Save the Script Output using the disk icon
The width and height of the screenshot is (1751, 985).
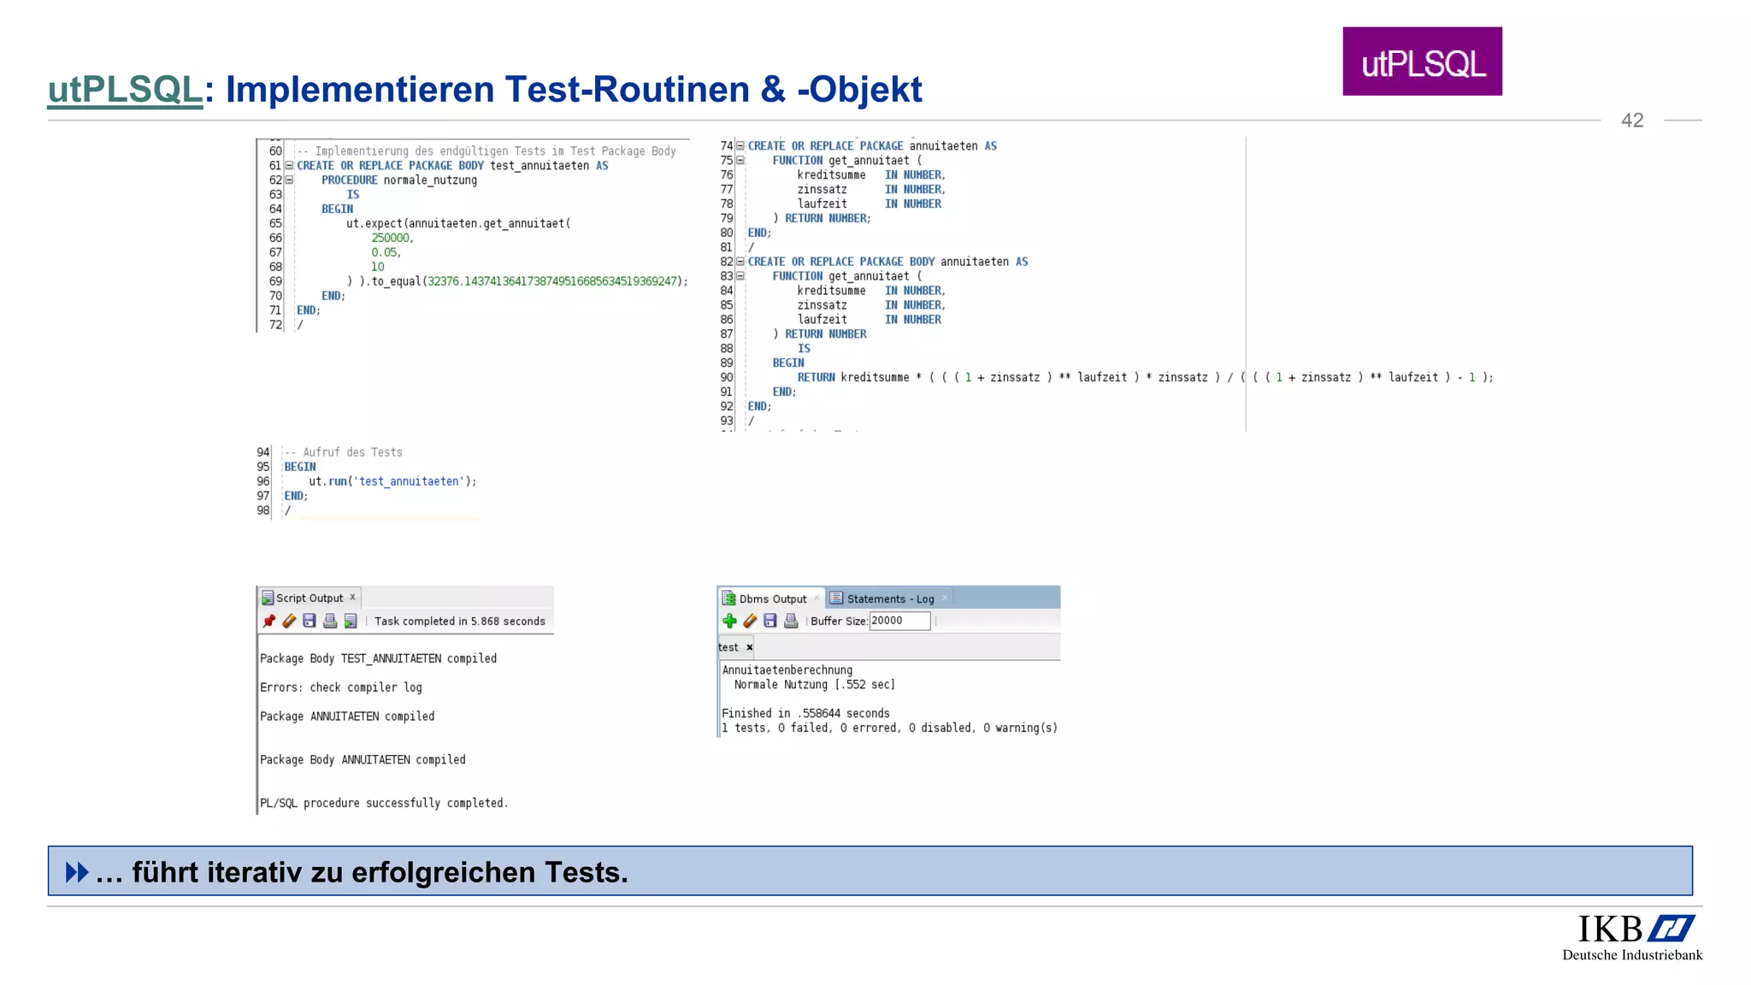(310, 622)
